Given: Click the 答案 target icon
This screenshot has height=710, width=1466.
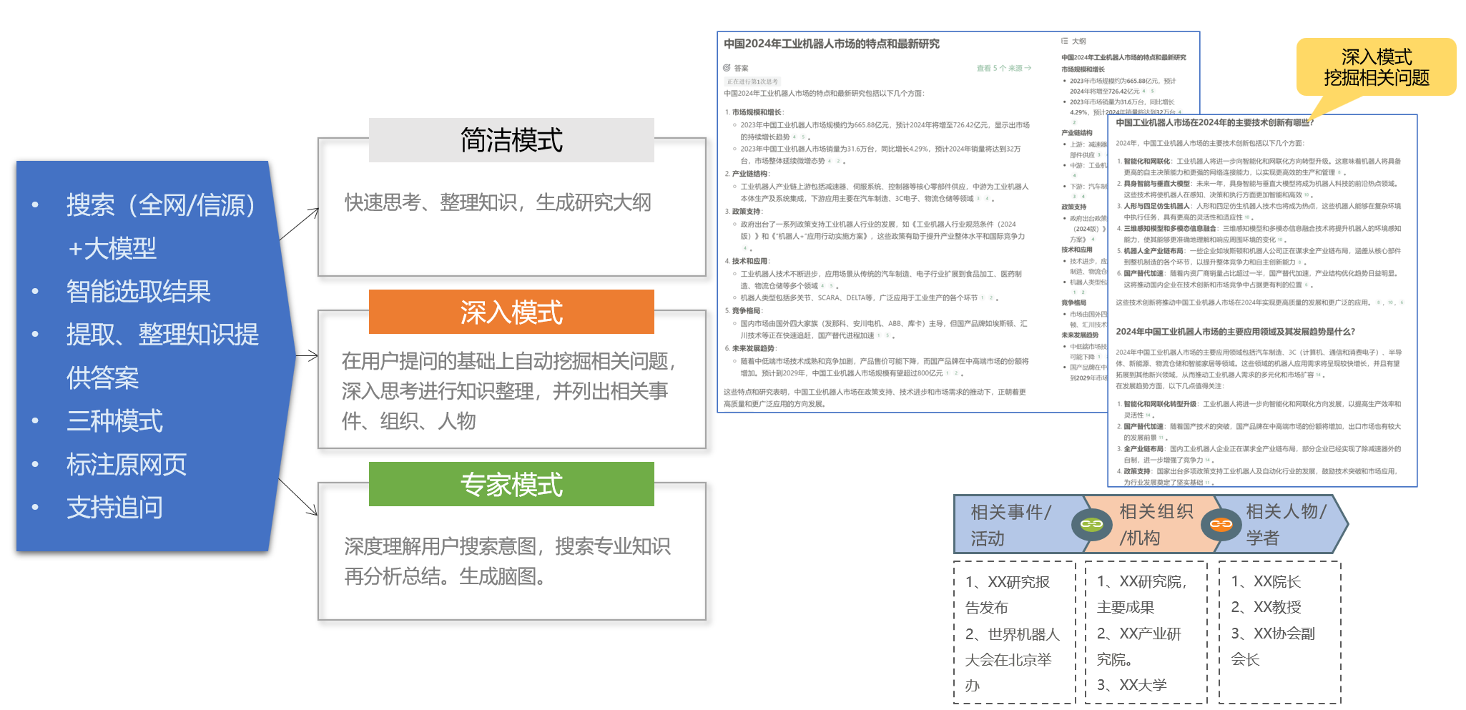Looking at the screenshot, I should pos(727,68).
